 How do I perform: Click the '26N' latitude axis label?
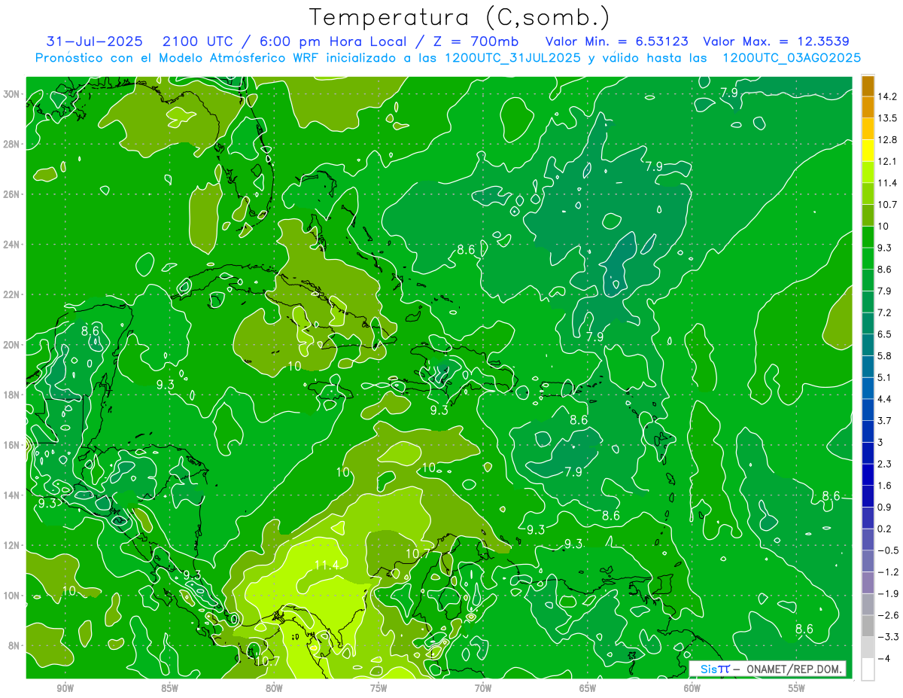click(12, 194)
